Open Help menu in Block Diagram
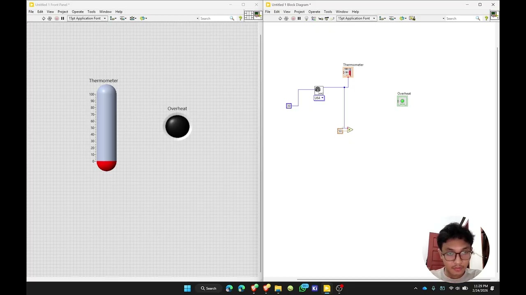This screenshot has height=295, width=526. (x=355, y=11)
